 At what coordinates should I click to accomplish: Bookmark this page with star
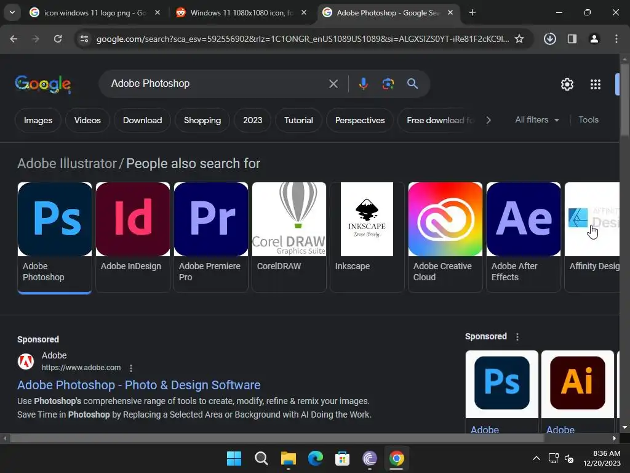pos(519,39)
